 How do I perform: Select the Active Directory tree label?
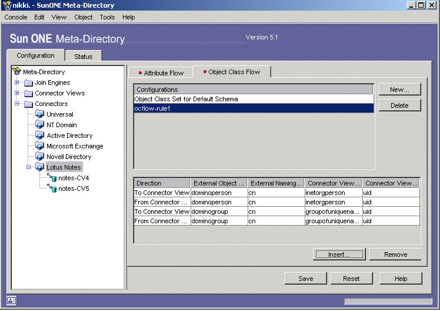(x=69, y=135)
